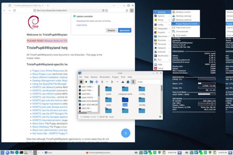Select the TrixiePup64Wayland Help Page tab

[29, 6]
